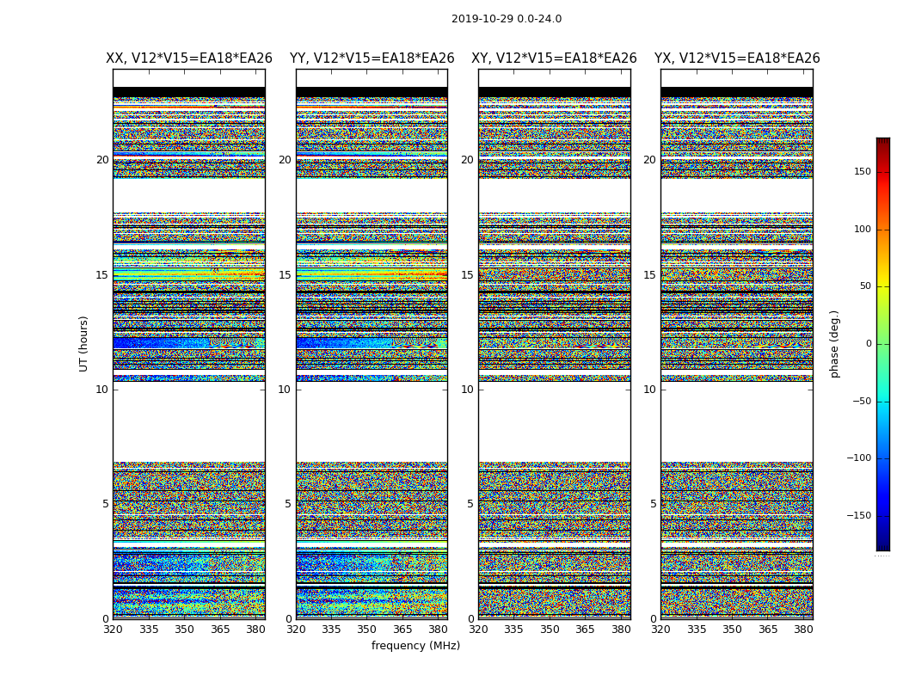This screenshot has height=688, width=903.
Task: Click the colorbar tick label '−50'
Action: tap(862, 402)
